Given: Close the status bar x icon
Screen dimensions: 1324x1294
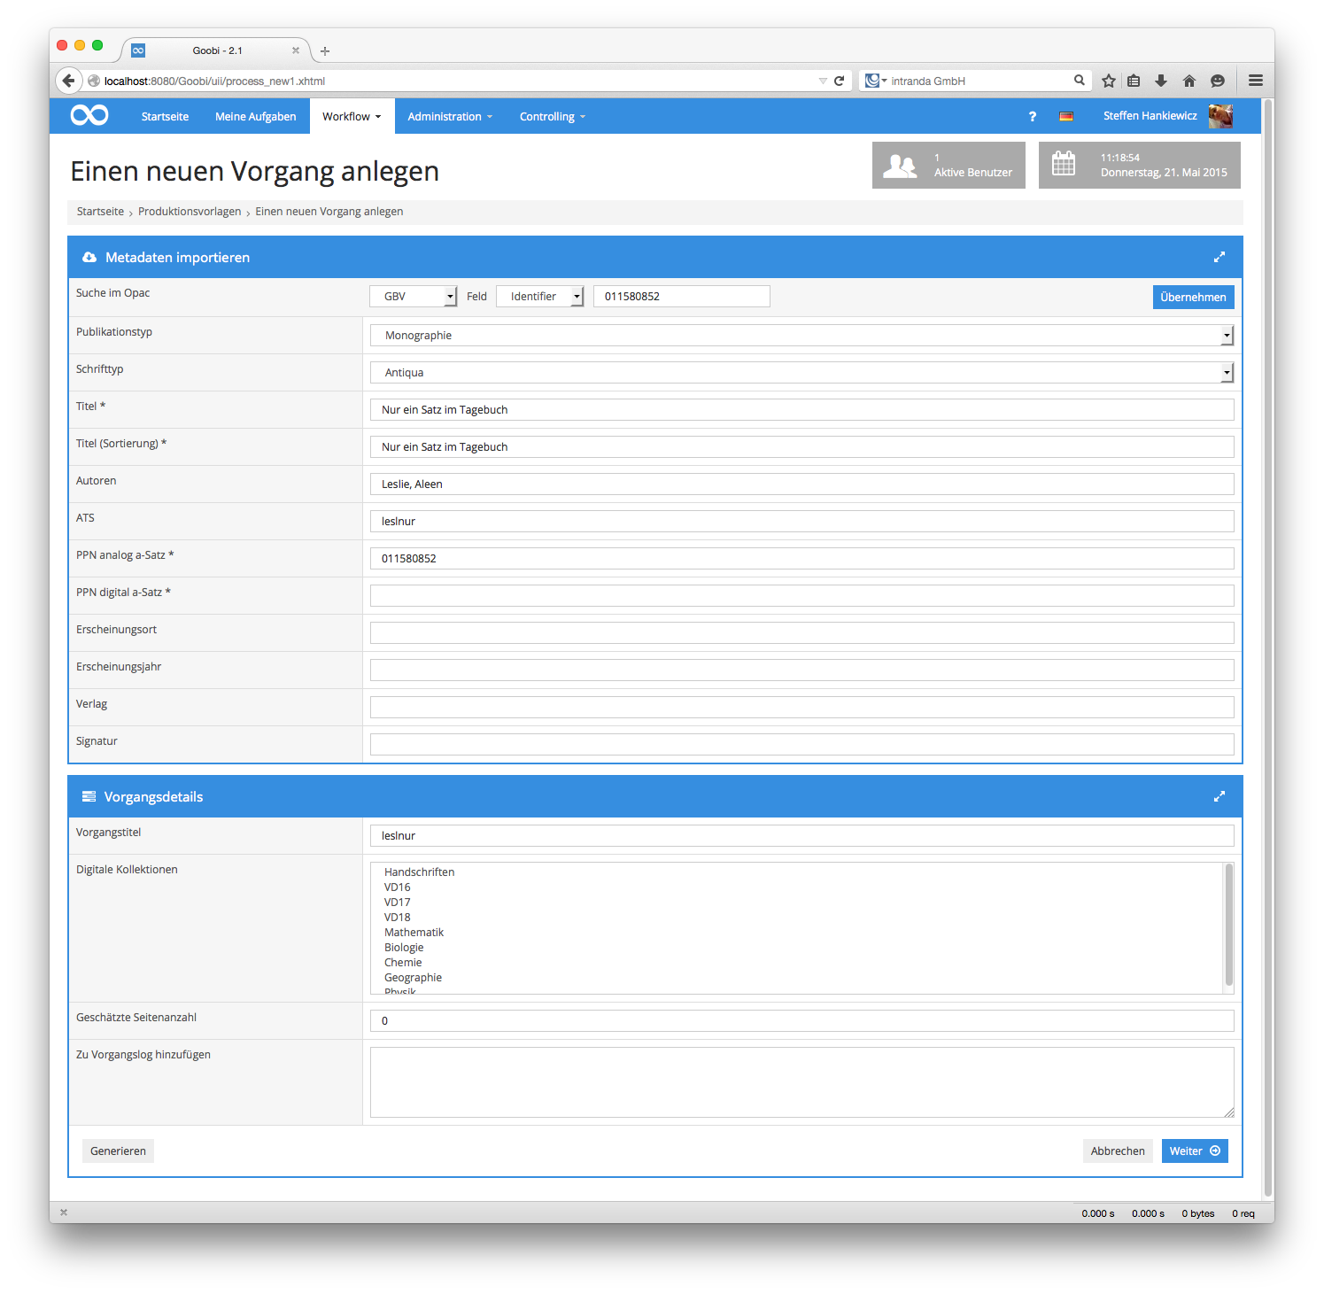Looking at the screenshot, I should pos(64,1213).
